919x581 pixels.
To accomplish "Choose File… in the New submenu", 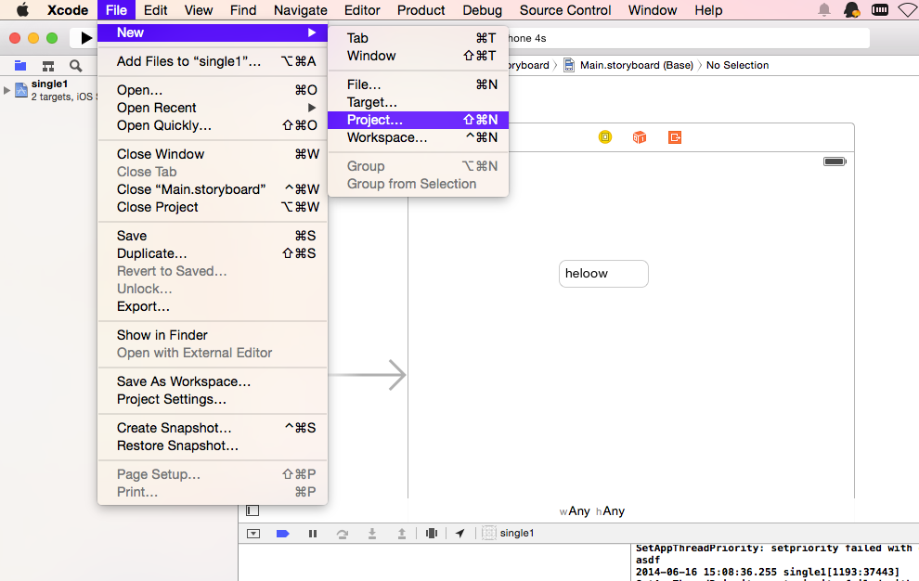I will [418, 84].
